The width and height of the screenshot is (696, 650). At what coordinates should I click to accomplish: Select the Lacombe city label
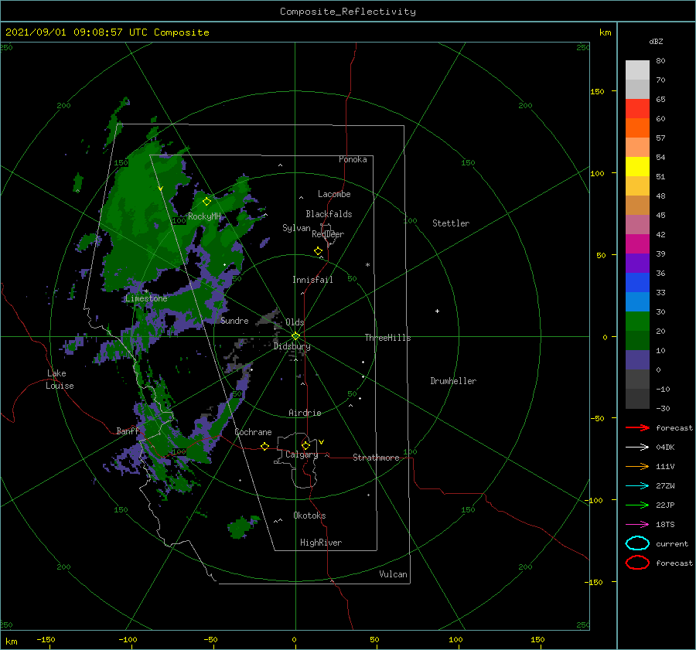click(x=334, y=194)
